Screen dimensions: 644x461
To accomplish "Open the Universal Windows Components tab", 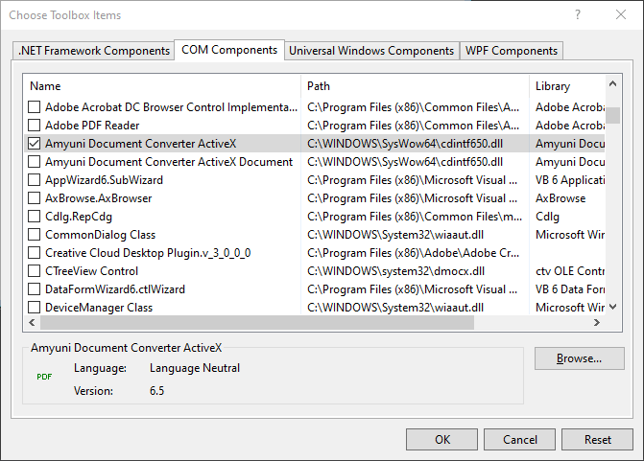I will 371,51.
